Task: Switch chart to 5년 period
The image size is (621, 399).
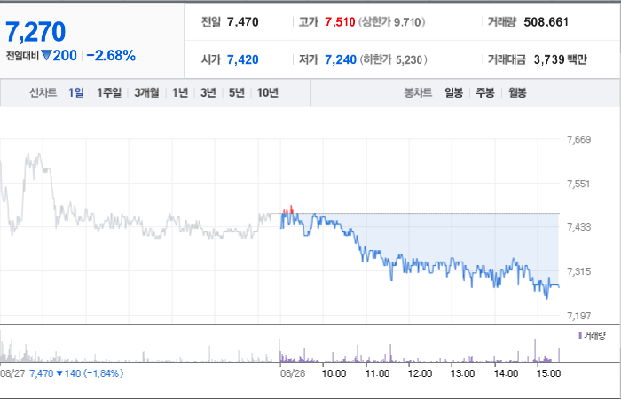Action: (237, 92)
